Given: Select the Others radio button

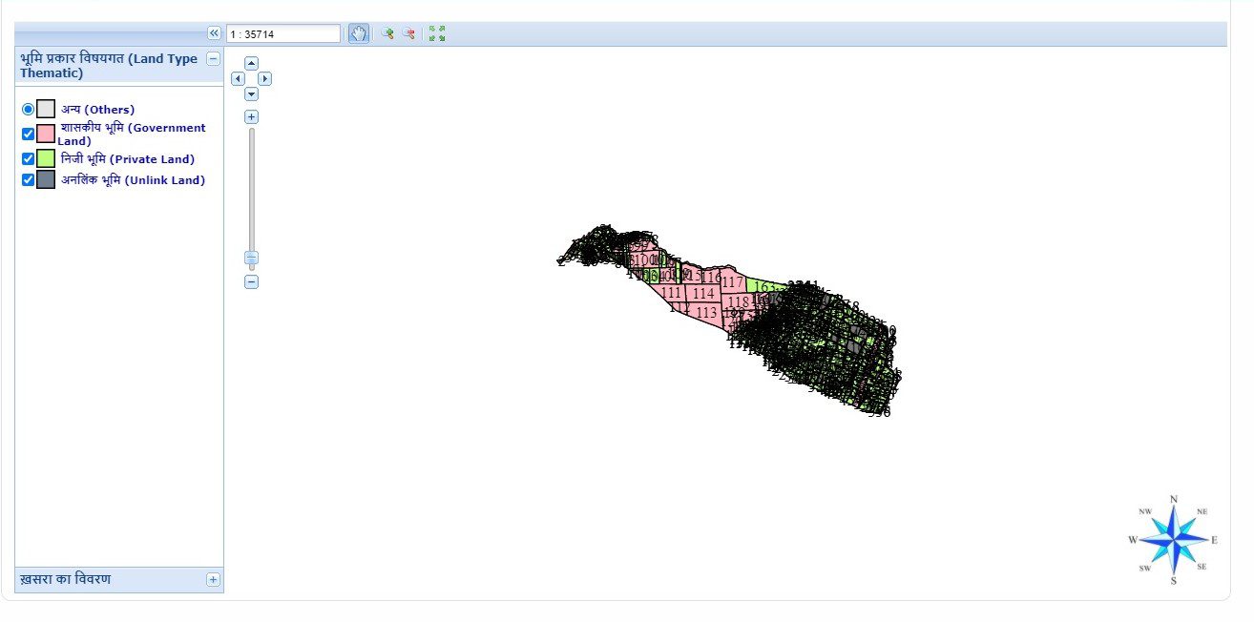Looking at the screenshot, I should pyautogui.click(x=28, y=110).
